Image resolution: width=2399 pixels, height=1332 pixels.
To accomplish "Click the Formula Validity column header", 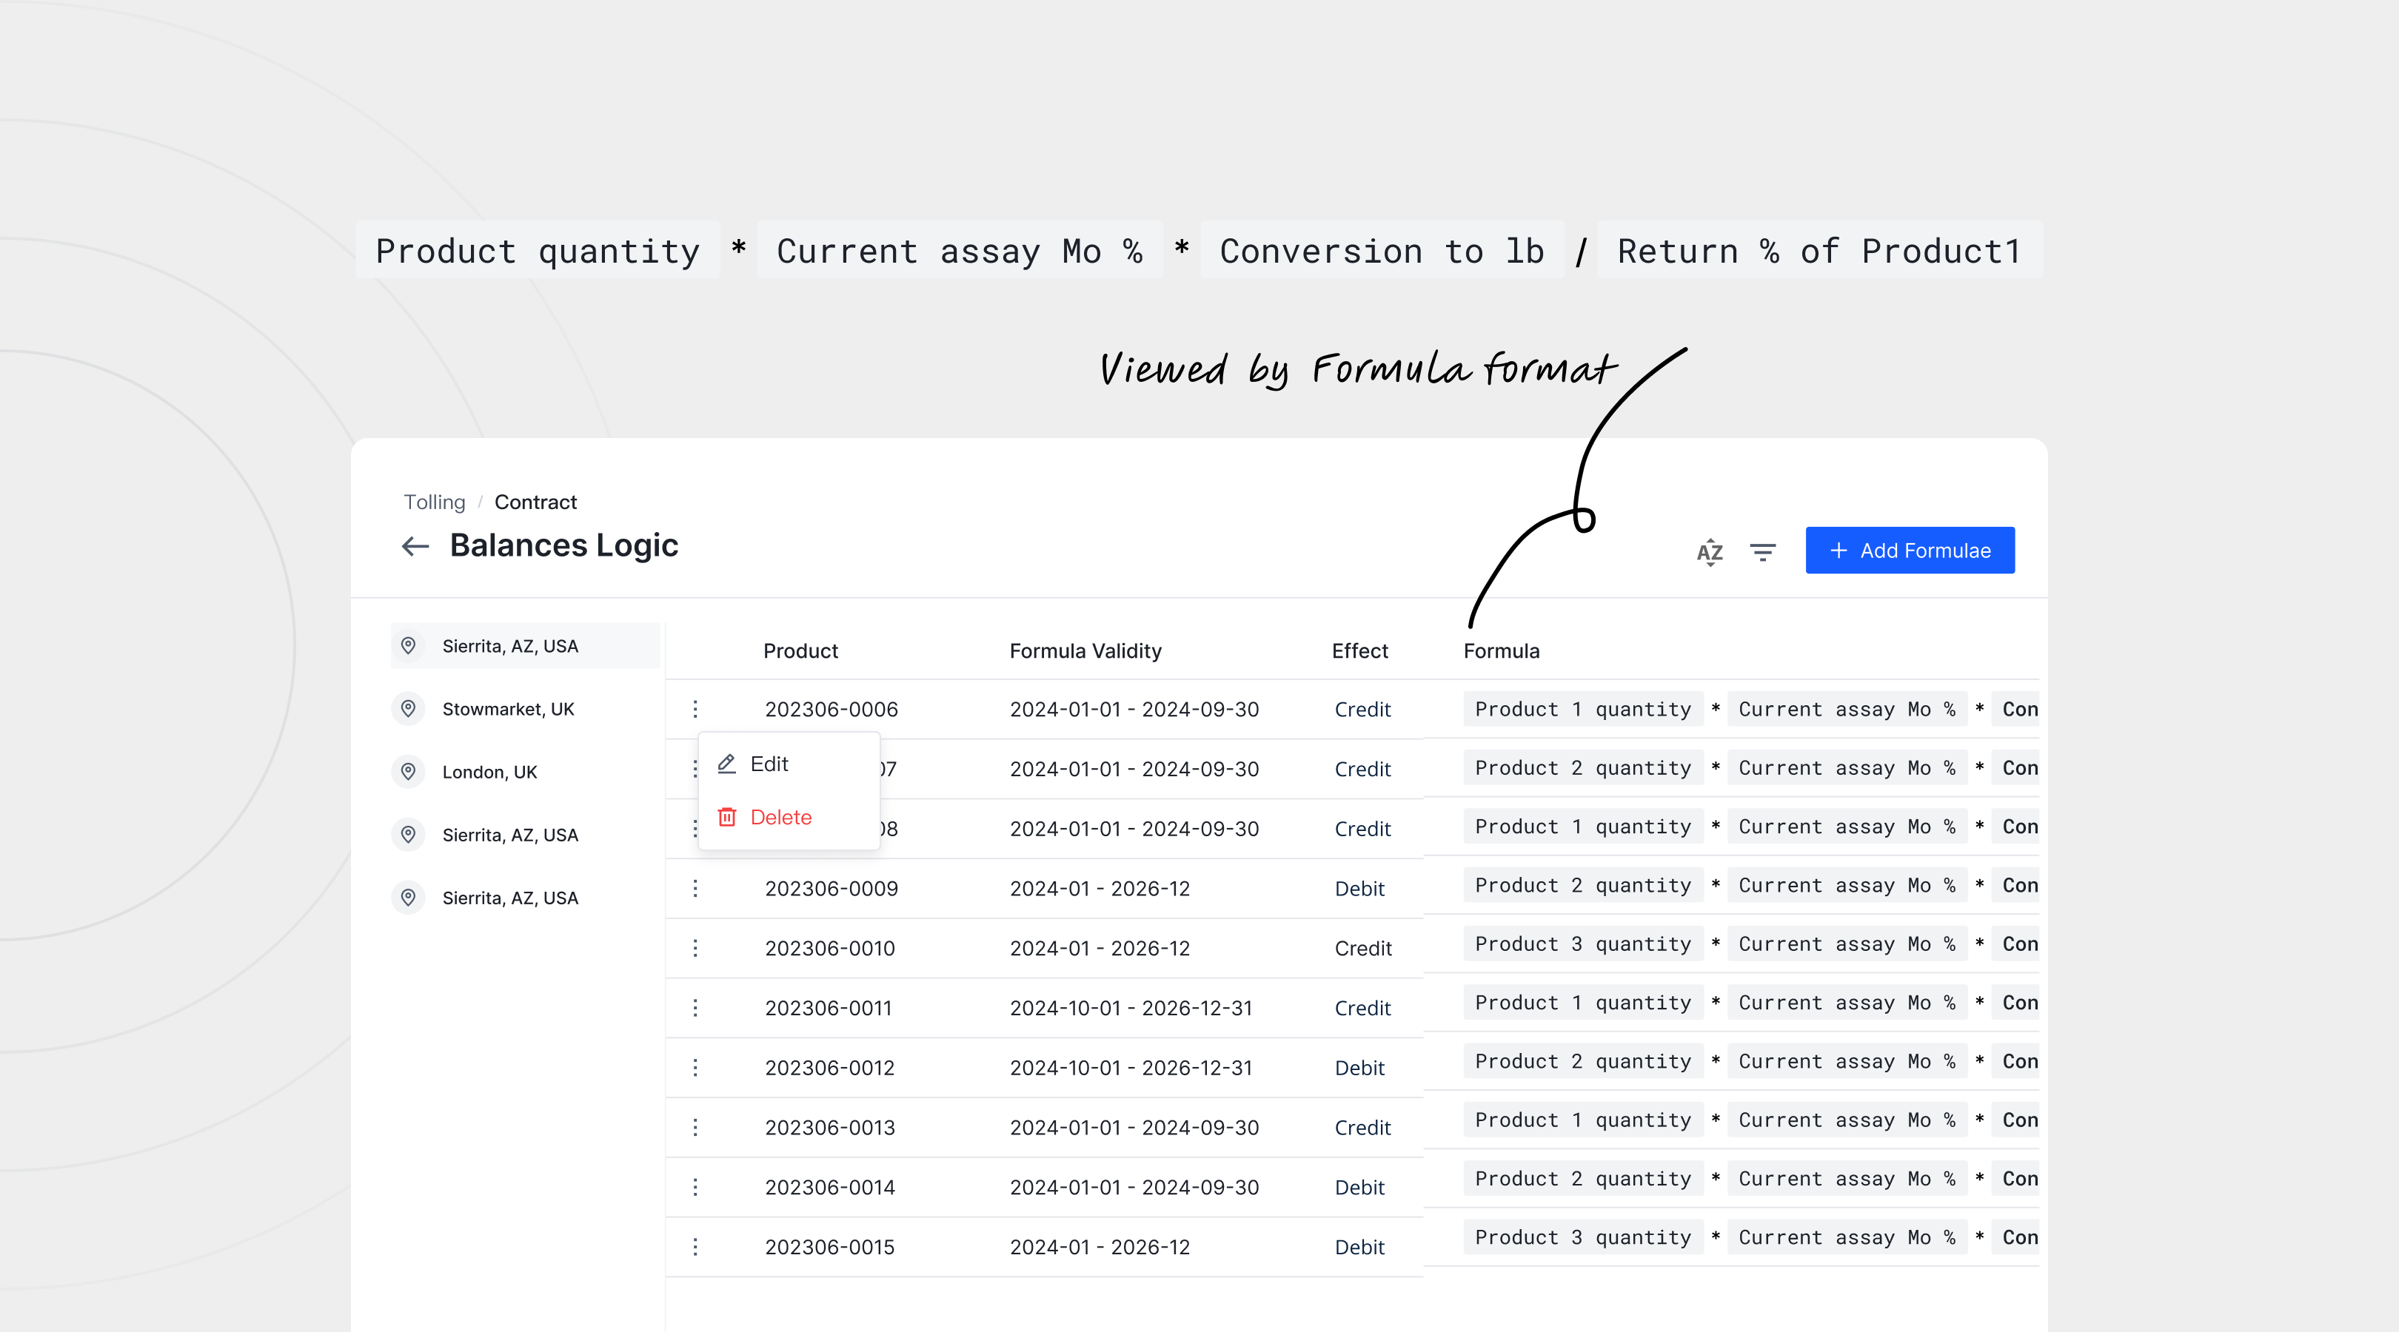I will click(x=1085, y=650).
